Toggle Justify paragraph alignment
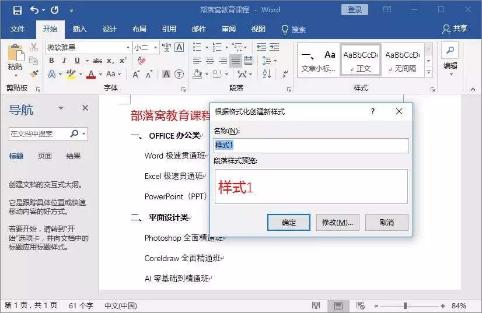 tap(236, 61)
